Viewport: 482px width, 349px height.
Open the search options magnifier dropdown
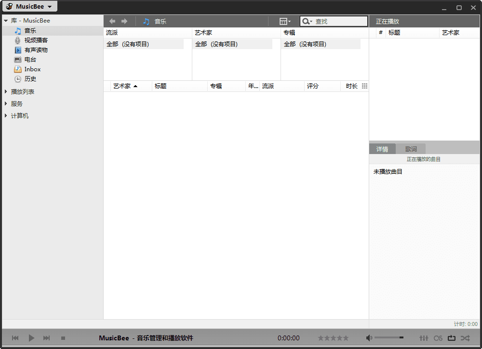tap(307, 21)
